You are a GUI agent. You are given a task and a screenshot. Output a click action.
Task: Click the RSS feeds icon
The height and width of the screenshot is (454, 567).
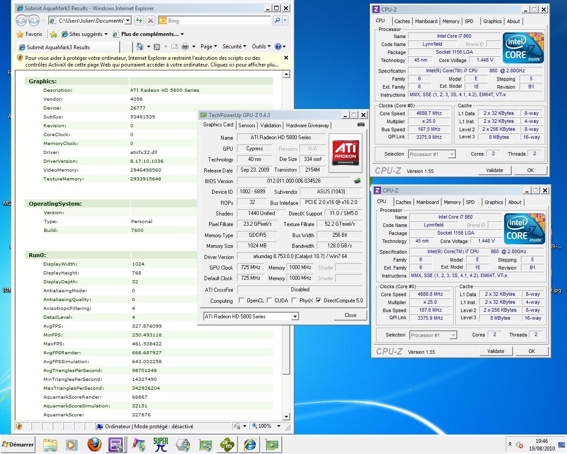click(x=157, y=47)
